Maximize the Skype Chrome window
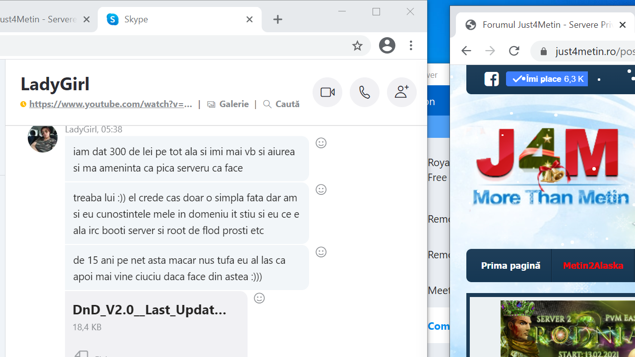The image size is (635, 357). click(x=376, y=11)
